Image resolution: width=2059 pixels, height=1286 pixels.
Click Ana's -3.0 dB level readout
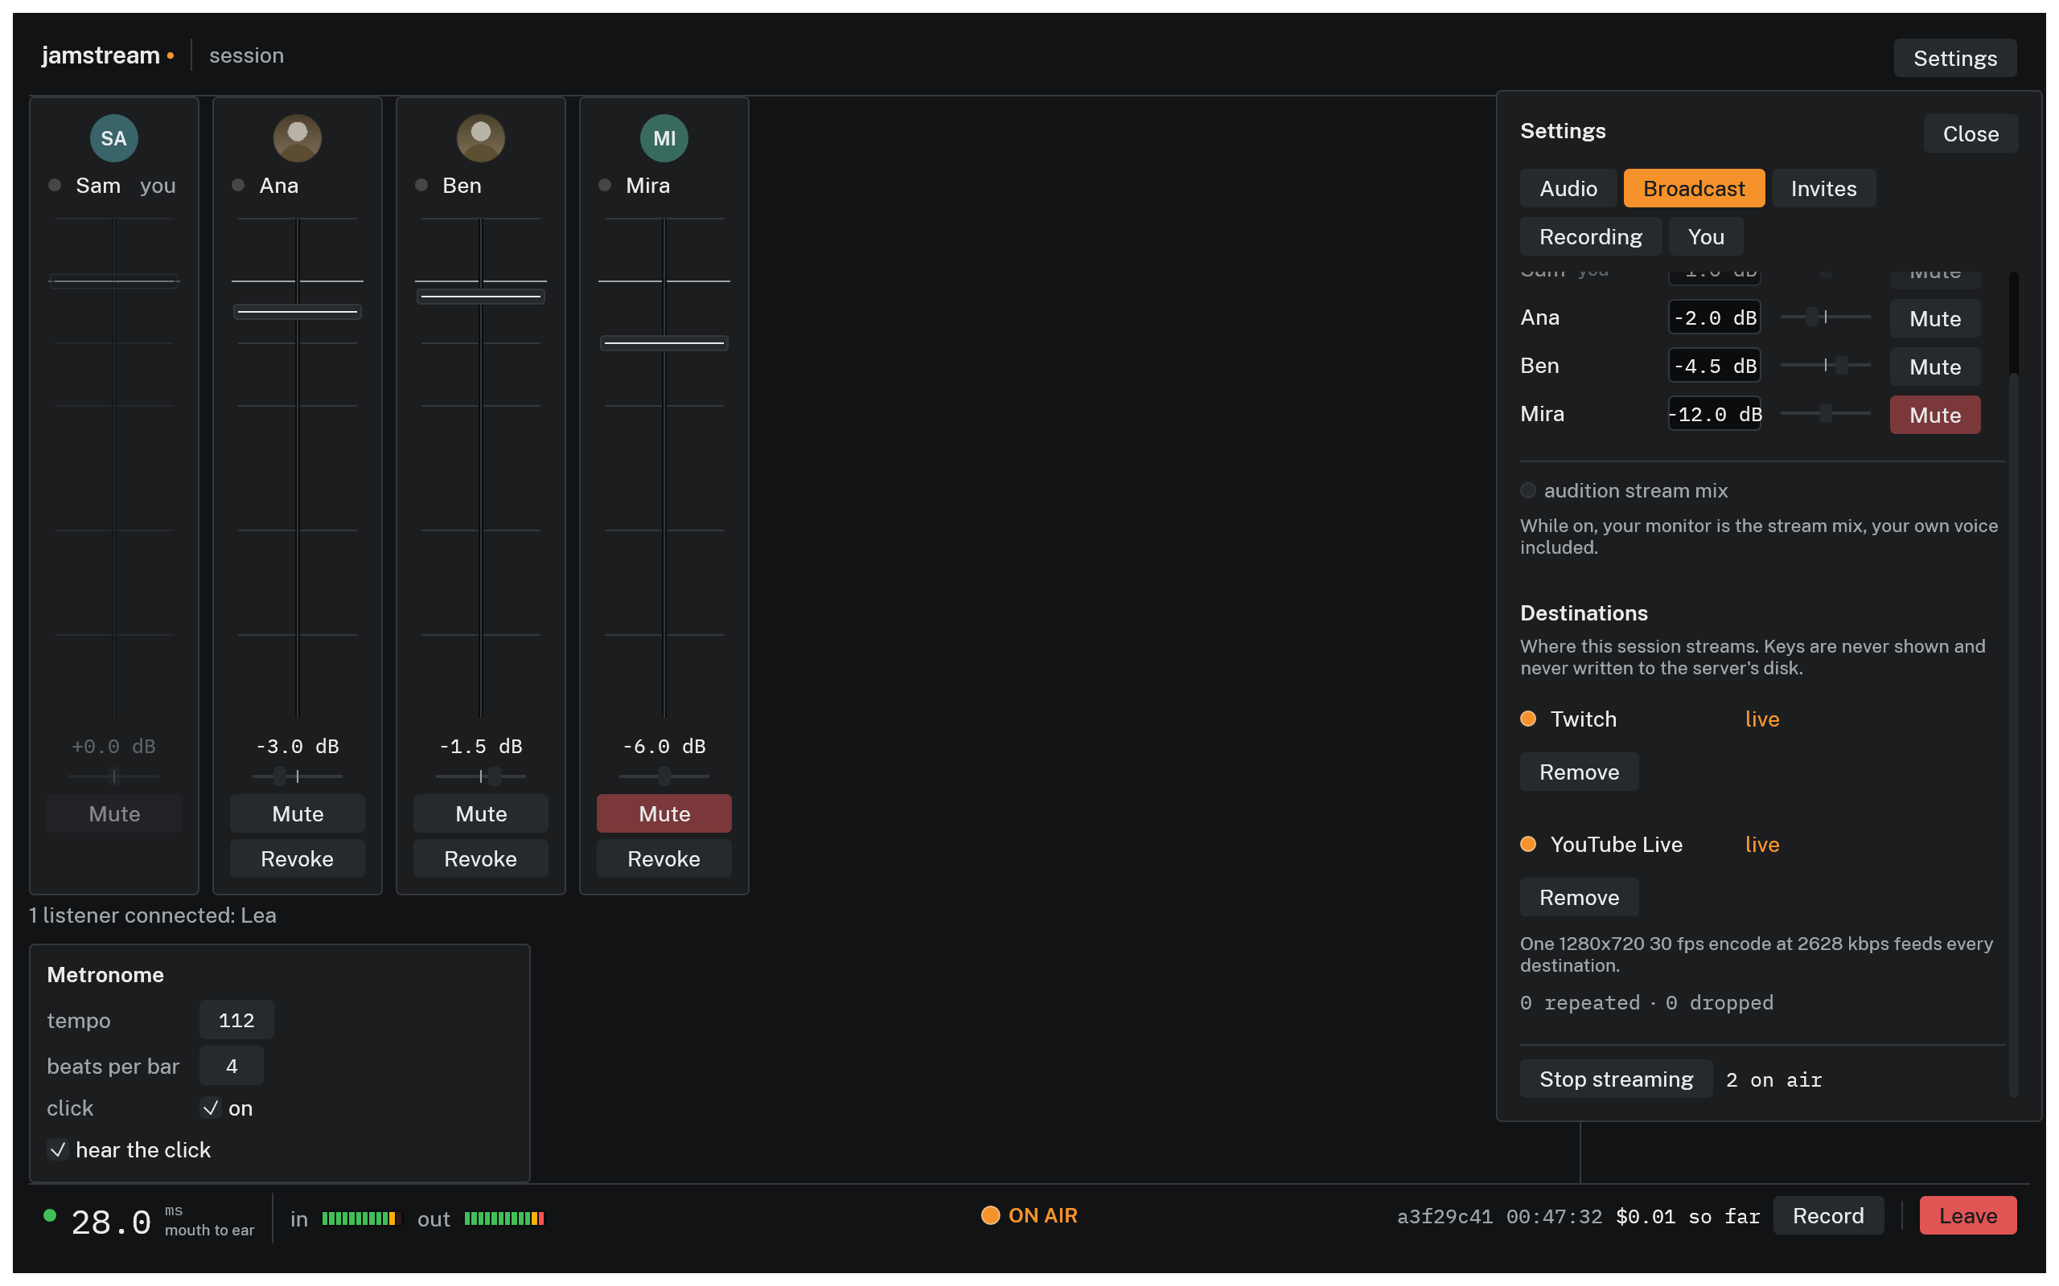[297, 746]
